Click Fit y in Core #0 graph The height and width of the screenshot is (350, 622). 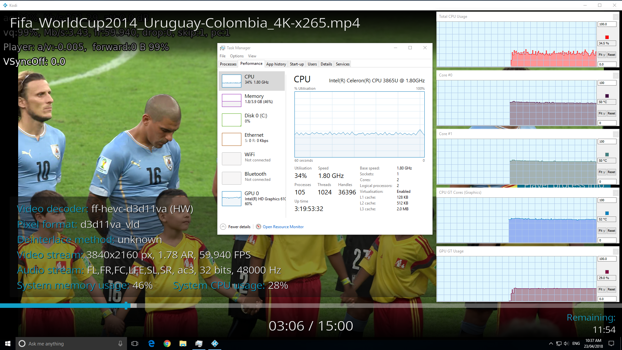(x=602, y=113)
